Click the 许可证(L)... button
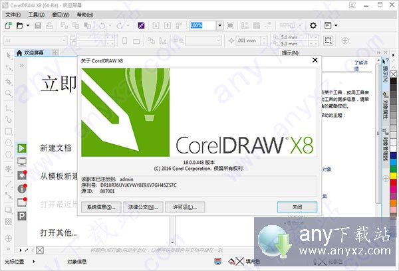The width and height of the screenshot is (399, 271). point(185,207)
